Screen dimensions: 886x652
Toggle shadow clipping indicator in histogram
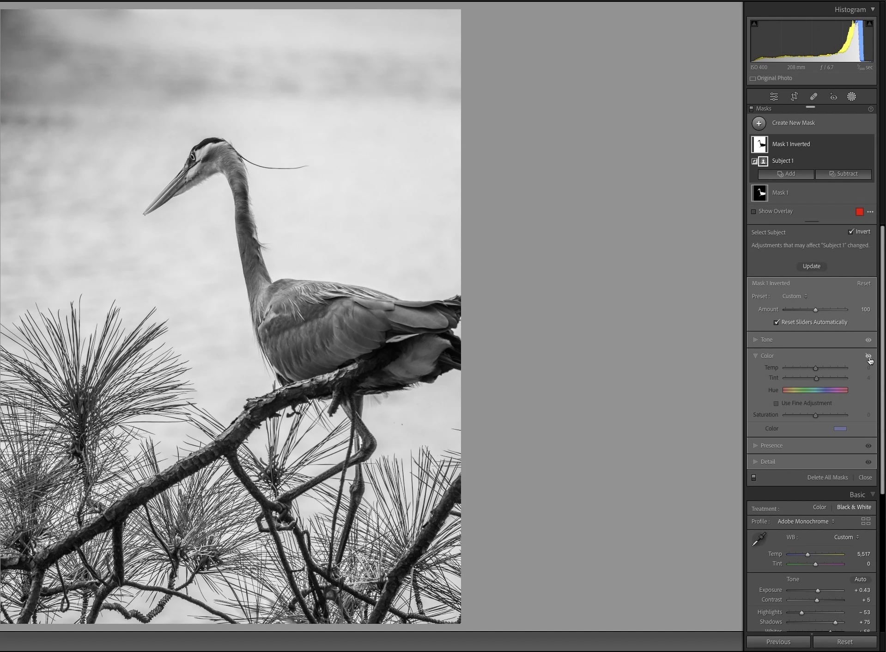(x=754, y=24)
